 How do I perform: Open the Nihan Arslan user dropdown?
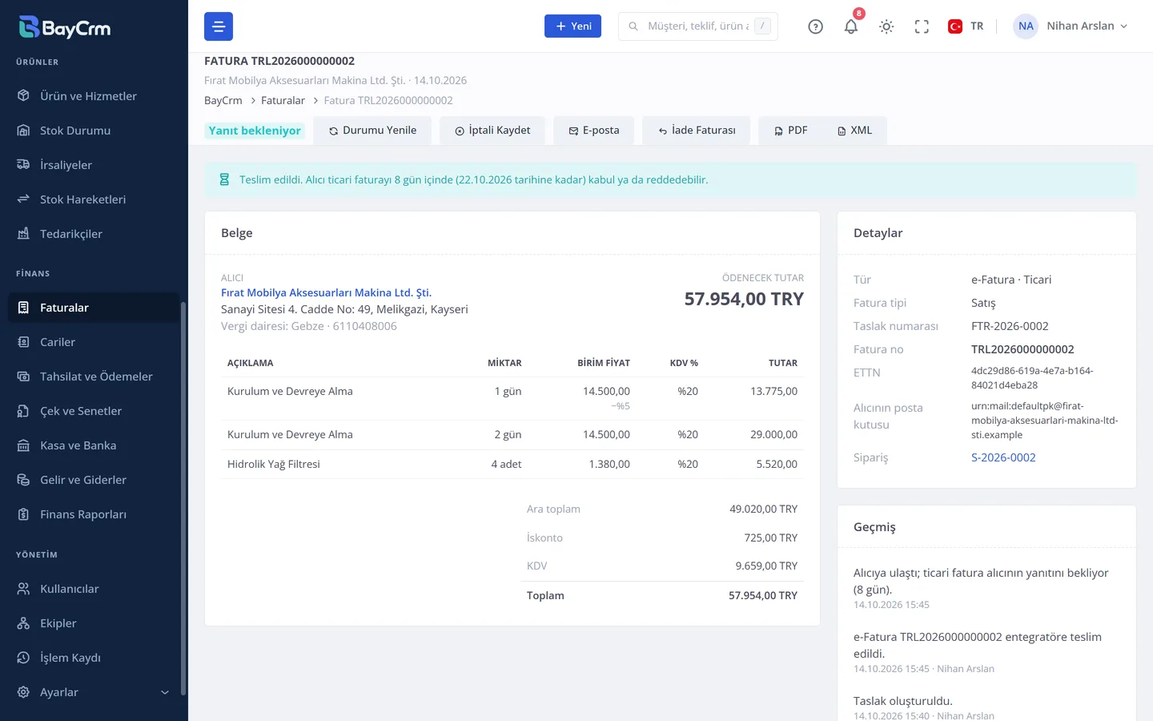[x=1071, y=26]
